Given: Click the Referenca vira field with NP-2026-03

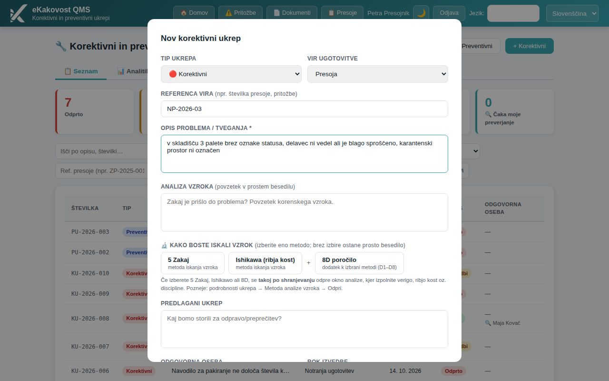Looking at the screenshot, I should pyautogui.click(x=304, y=109).
